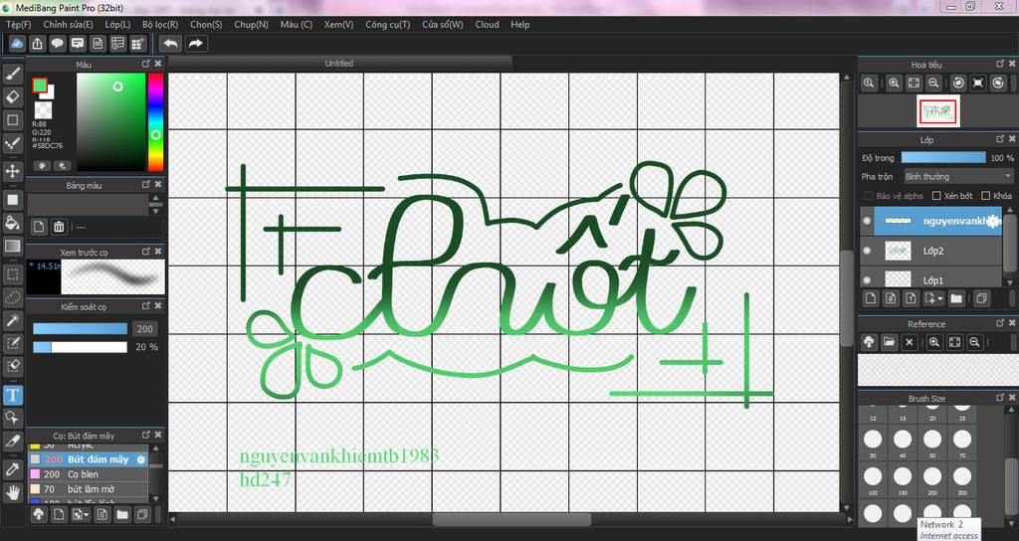The height and width of the screenshot is (541, 1019).
Task: Zoom out in the Navigator panel
Action: pos(933,84)
